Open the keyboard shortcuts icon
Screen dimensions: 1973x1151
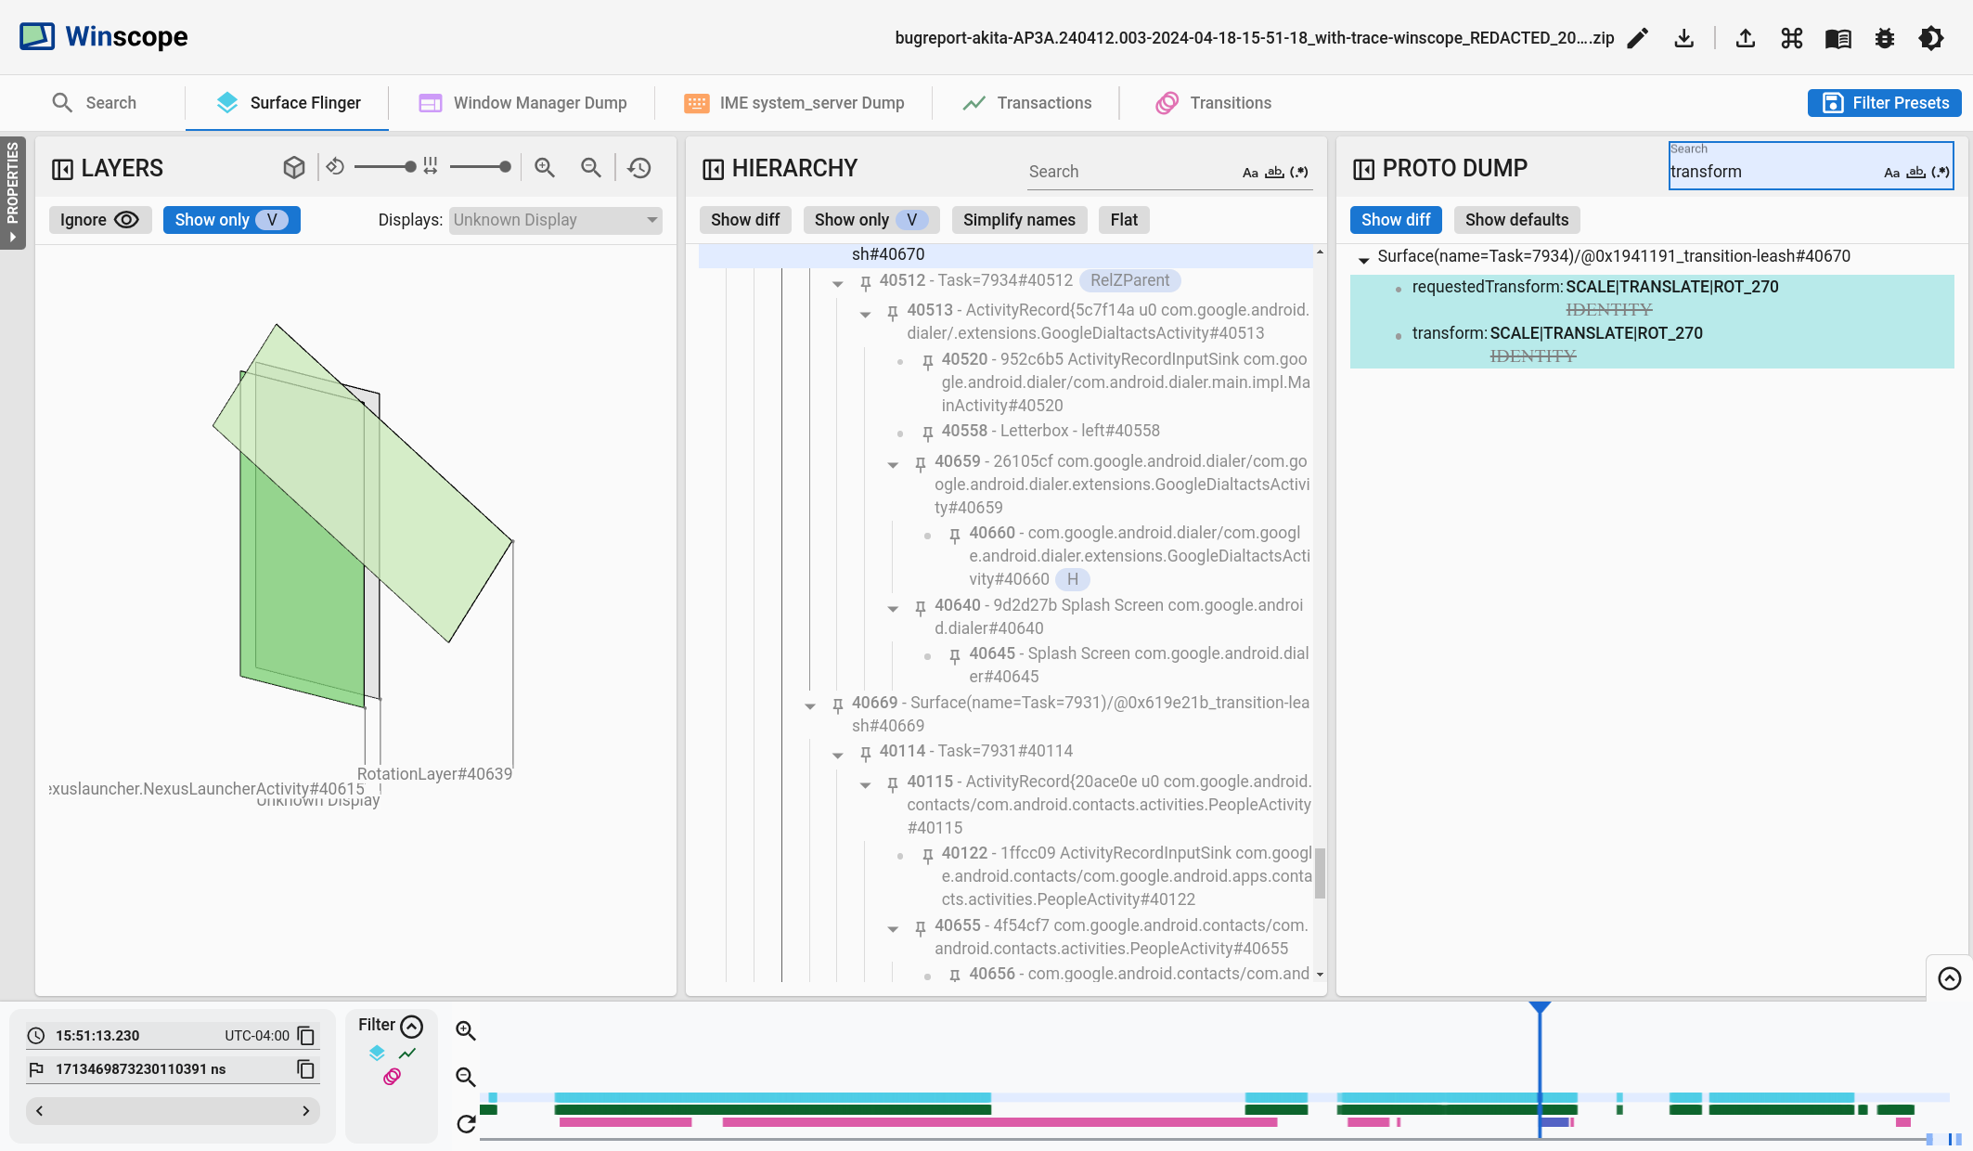[1792, 38]
